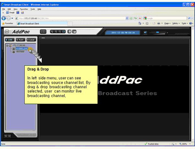
Task: Click the address bar URL field
Action: [x=70, y=18]
